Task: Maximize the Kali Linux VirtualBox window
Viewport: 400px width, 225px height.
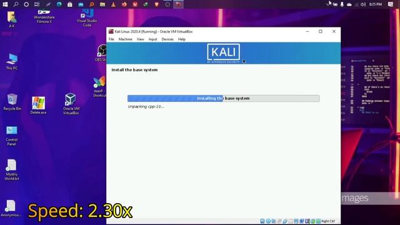Action: click(x=321, y=32)
